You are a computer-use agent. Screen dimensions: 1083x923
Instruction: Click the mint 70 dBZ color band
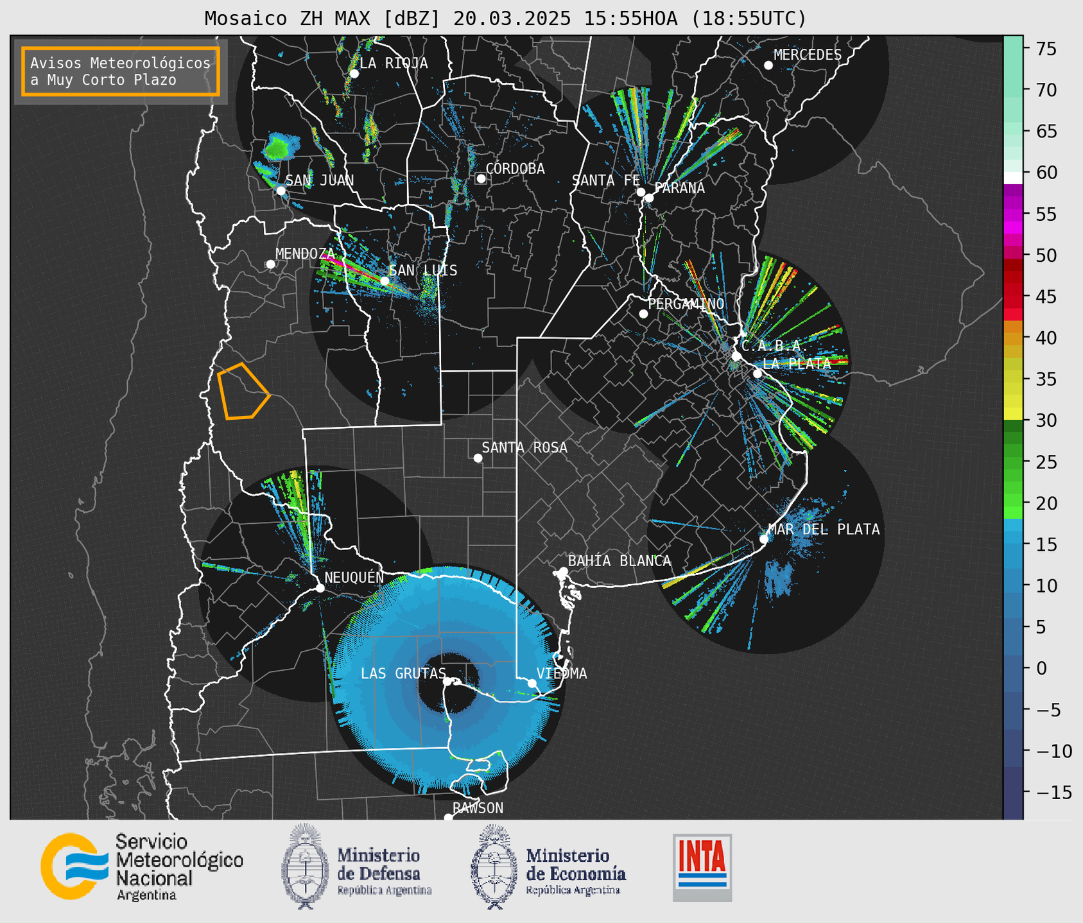pos(1013,90)
